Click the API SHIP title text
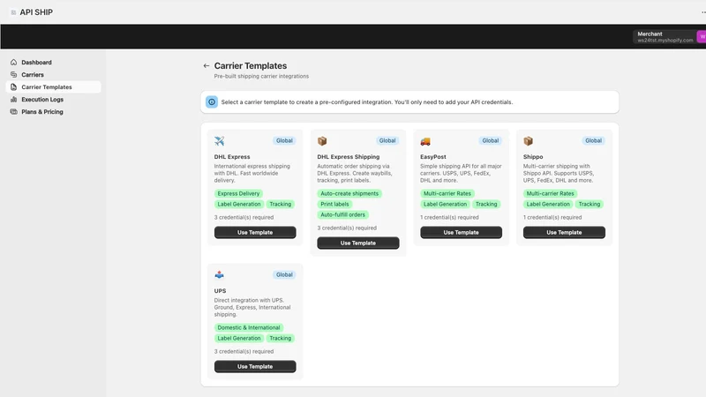 pyautogui.click(x=36, y=12)
